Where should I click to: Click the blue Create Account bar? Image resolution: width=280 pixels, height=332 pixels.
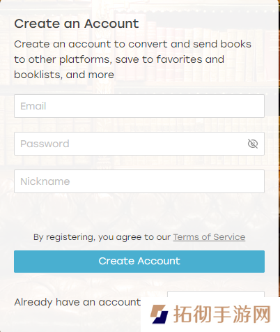[139, 262]
